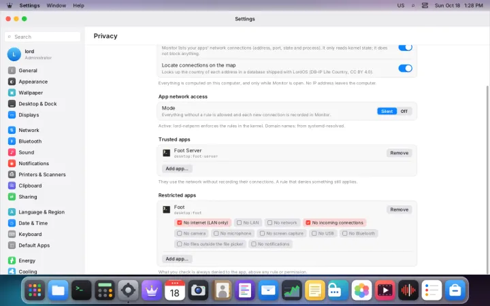490x306 pixels.
Task: Go to Date & Time settings
Action: click(42, 223)
